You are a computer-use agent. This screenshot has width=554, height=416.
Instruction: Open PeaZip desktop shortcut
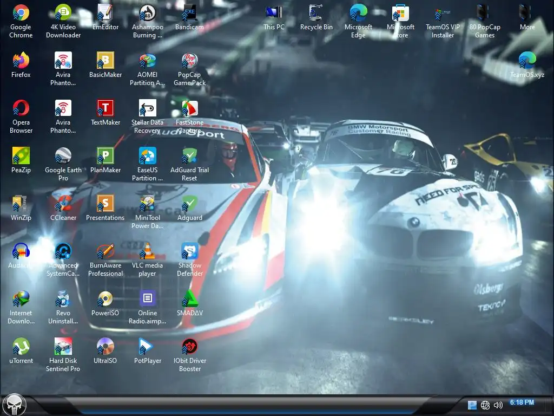click(21, 156)
